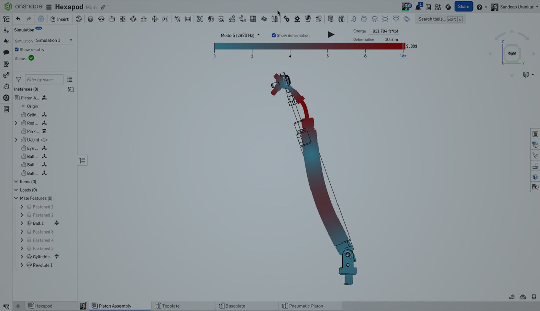540x311 pixels.
Task: Toggle the Show results checkbox
Action: click(17, 49)
